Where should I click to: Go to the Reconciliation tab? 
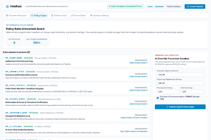tap(78, 16)
